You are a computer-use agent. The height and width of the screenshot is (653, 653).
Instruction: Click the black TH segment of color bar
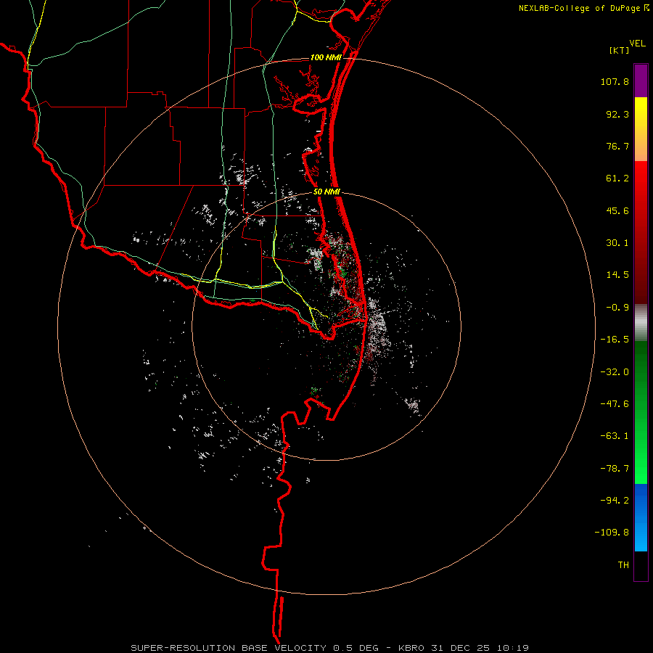coord(641,566)
